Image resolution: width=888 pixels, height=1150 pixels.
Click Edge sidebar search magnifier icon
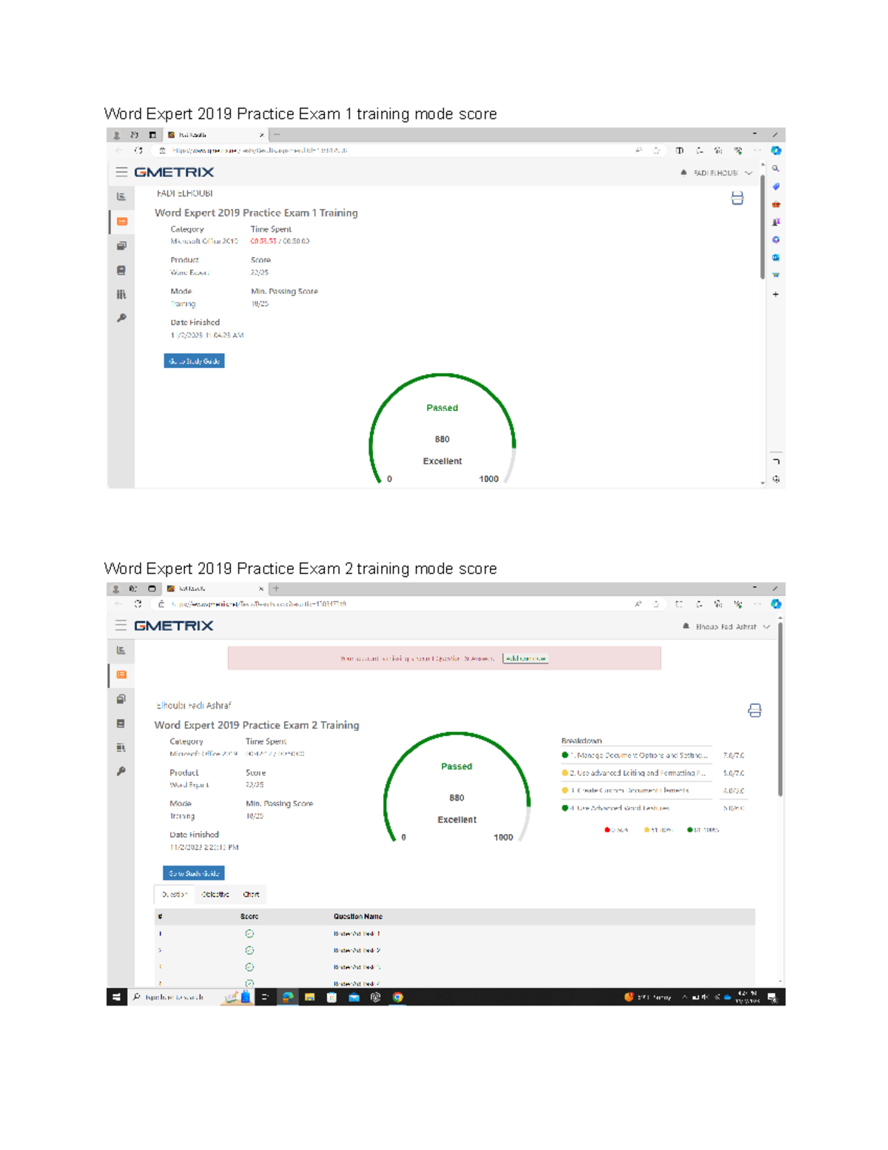click(776, 169)
